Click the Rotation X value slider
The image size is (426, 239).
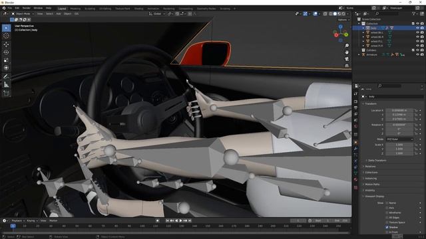[399, 125]
